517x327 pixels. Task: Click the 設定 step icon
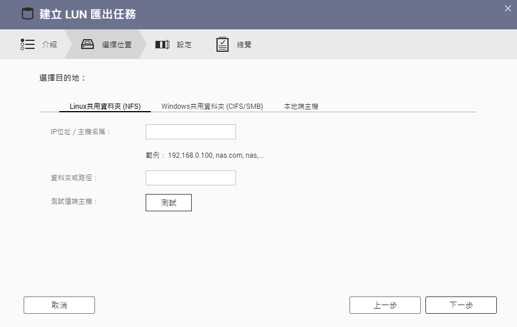pos(162,44)
